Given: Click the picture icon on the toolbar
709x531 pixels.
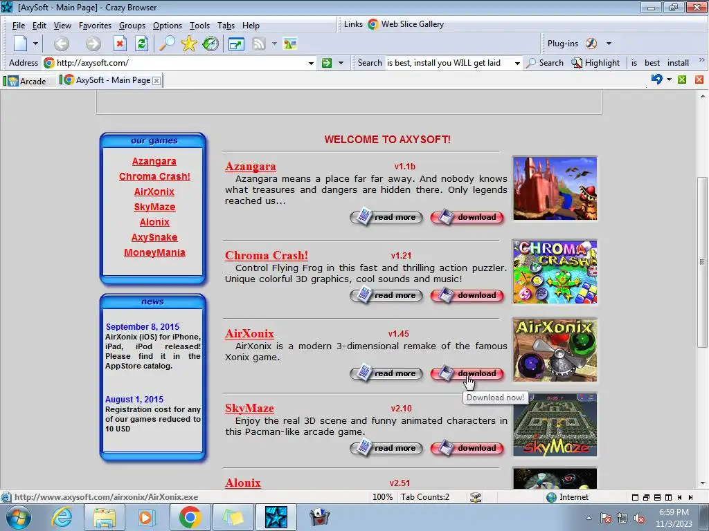Looking at the screenshot, I should point(290,44).
